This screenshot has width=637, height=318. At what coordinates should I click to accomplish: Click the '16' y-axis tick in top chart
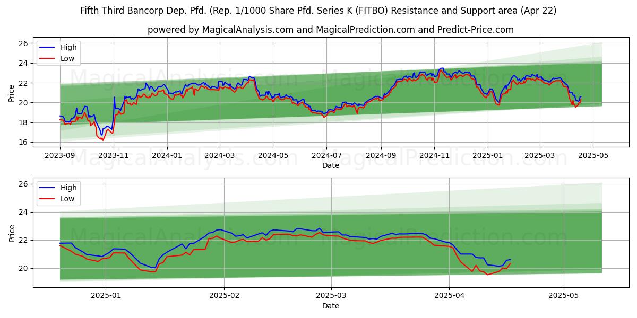point(24,142)
